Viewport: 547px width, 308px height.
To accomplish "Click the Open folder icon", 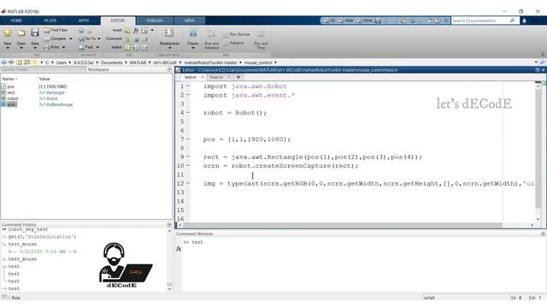I will point(21,33).
